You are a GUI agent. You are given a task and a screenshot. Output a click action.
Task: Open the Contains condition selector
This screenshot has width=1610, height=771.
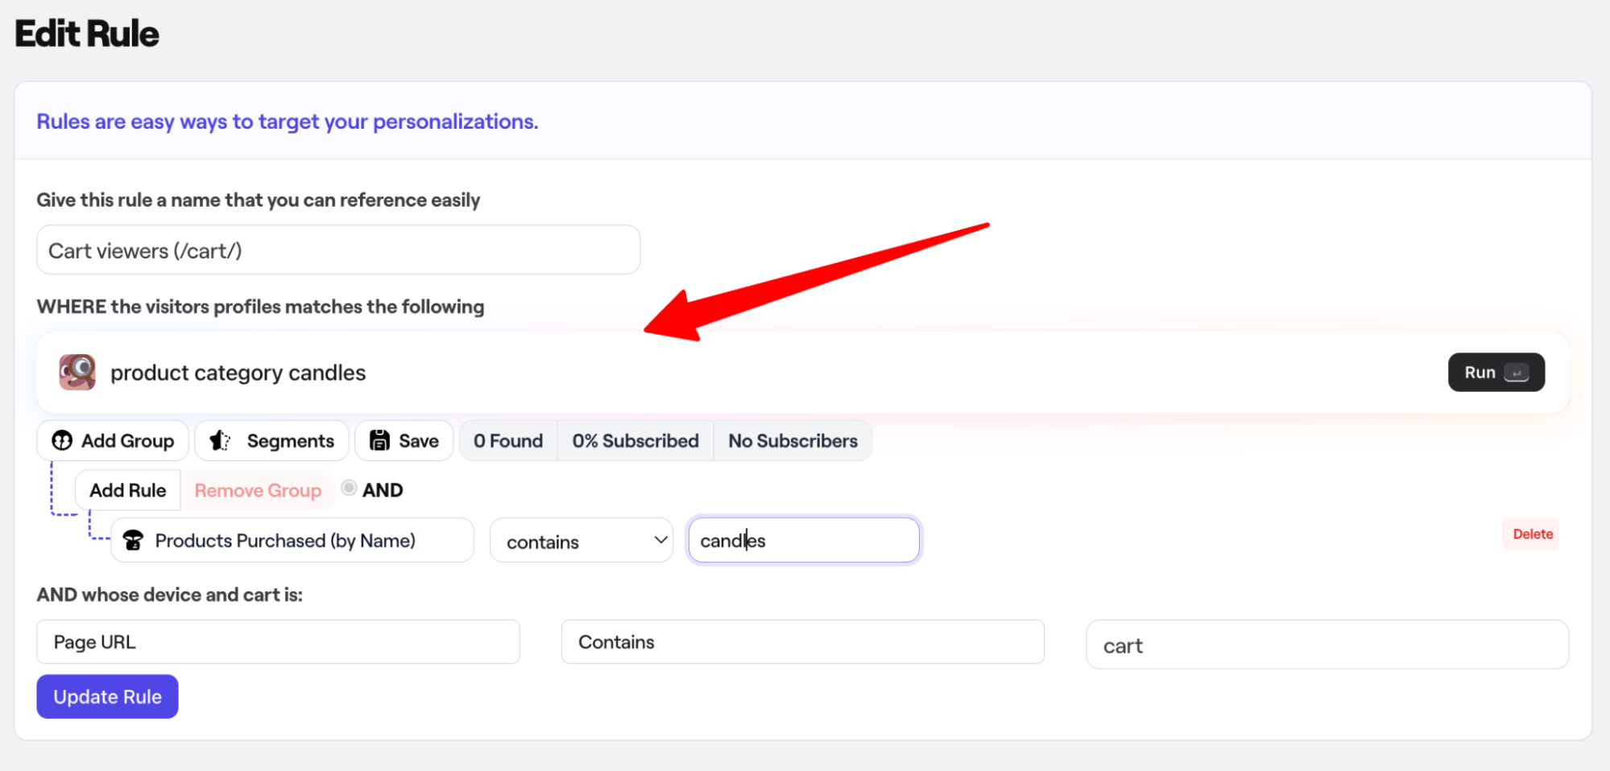802,642
